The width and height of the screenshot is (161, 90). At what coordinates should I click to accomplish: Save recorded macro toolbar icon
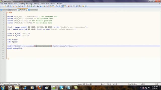pyautogui.click(x=79, y=6)
